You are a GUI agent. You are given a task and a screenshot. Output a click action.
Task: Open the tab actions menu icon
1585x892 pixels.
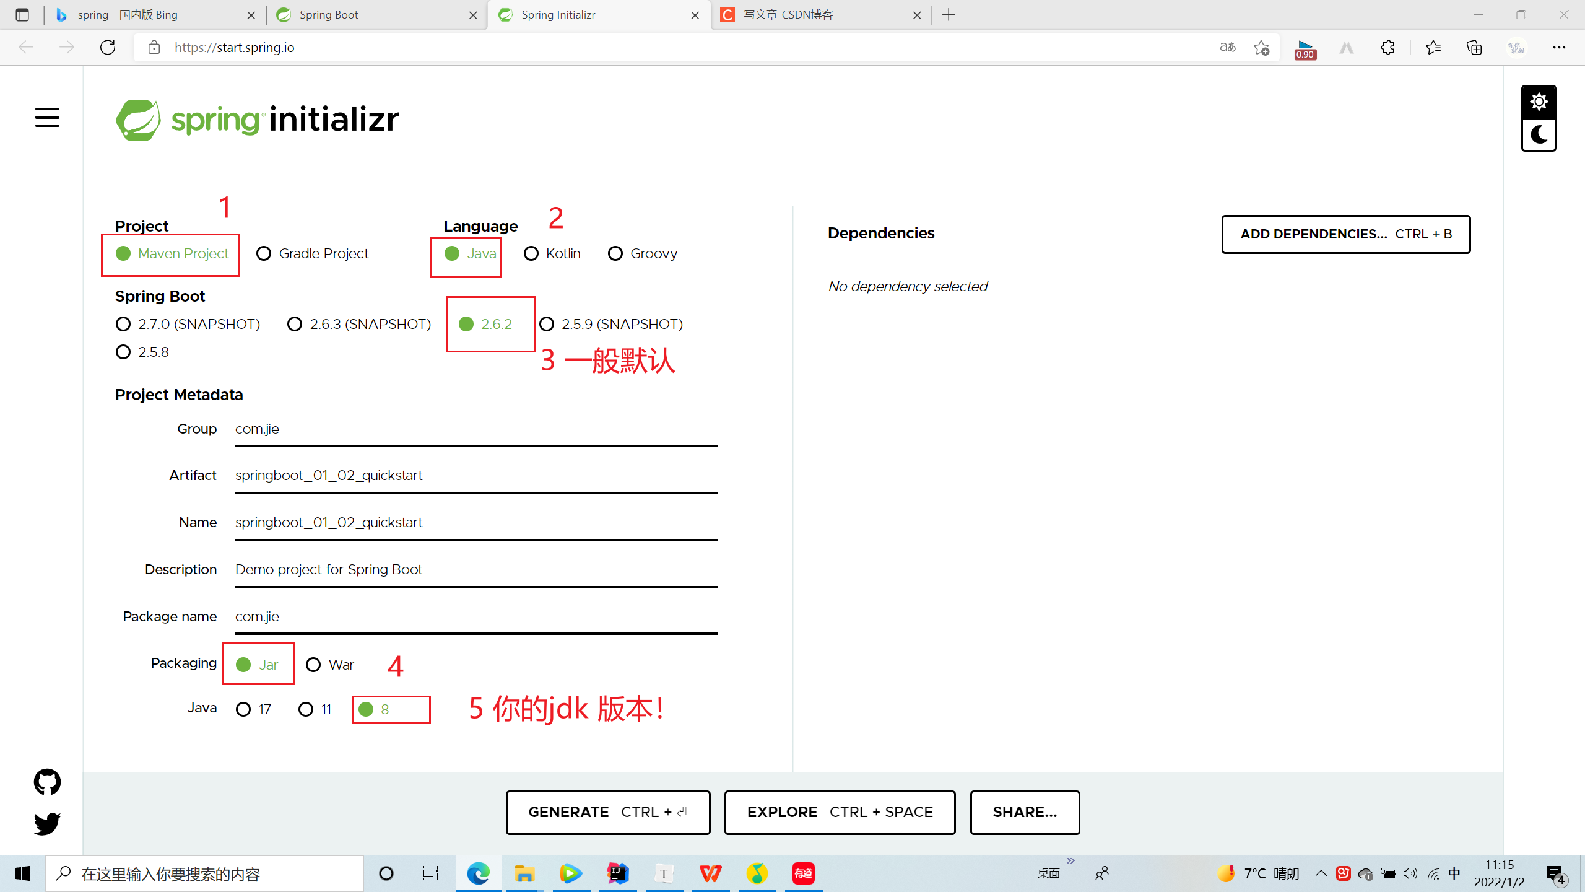click(x=22, y=15)
